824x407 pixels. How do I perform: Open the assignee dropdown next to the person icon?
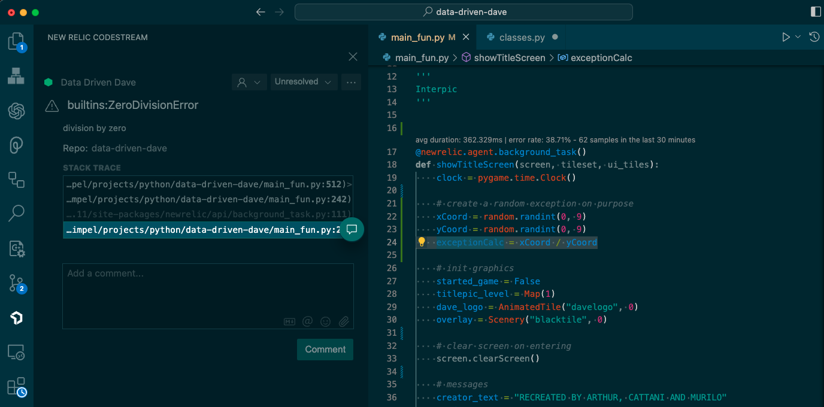point(249,82)
